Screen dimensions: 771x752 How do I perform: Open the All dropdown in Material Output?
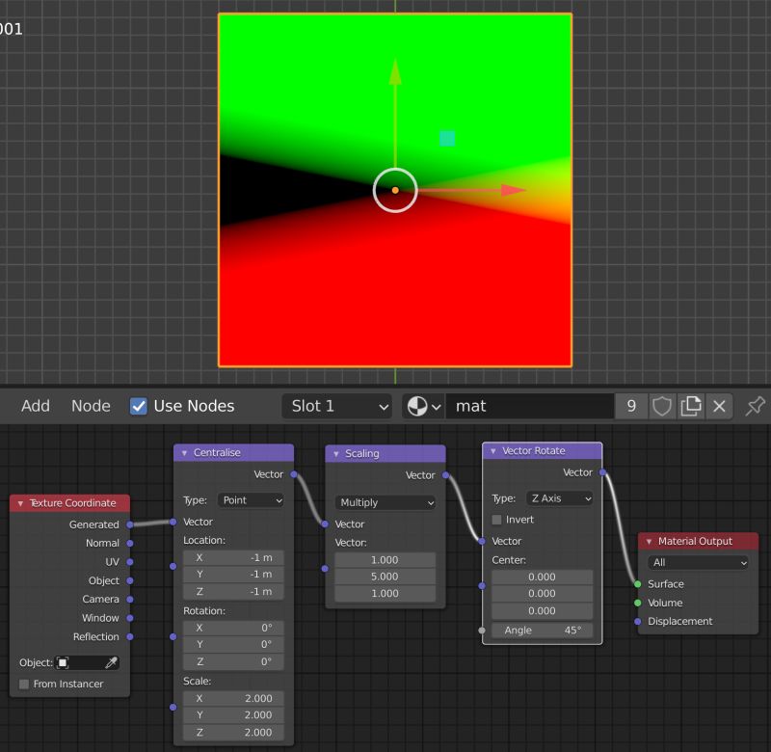click(697, 562)
